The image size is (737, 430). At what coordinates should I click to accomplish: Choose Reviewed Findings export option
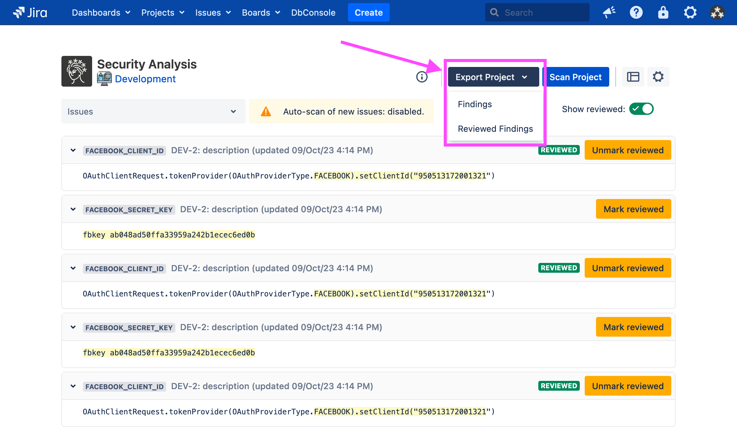point(495,129)
